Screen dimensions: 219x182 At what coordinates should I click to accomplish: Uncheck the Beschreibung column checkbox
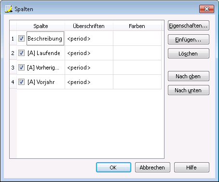click(x=21, y=39)
